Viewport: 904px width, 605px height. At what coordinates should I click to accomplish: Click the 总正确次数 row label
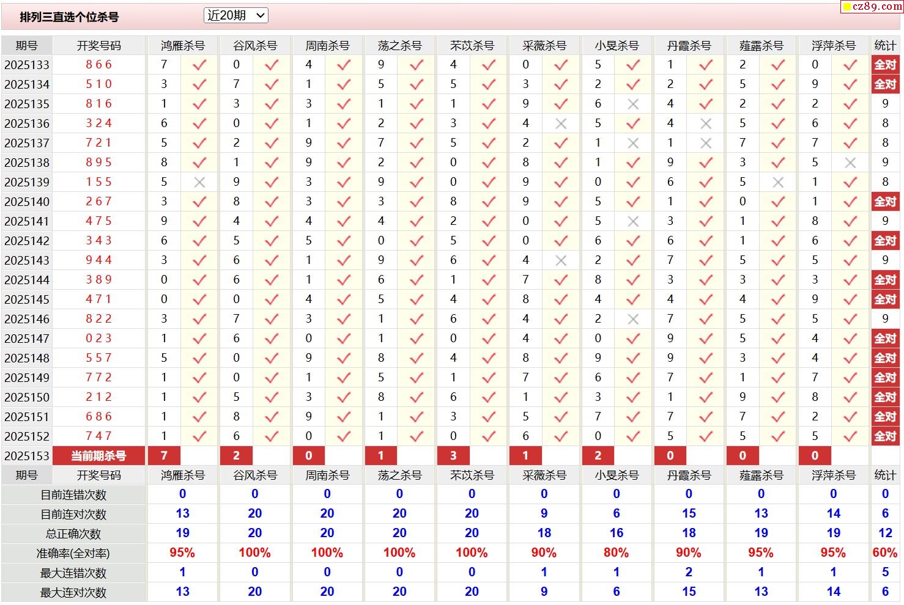point(73,534)
